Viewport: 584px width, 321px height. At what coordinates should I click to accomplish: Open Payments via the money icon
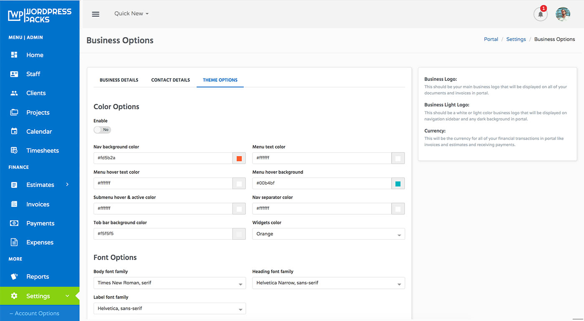[14, 223]
